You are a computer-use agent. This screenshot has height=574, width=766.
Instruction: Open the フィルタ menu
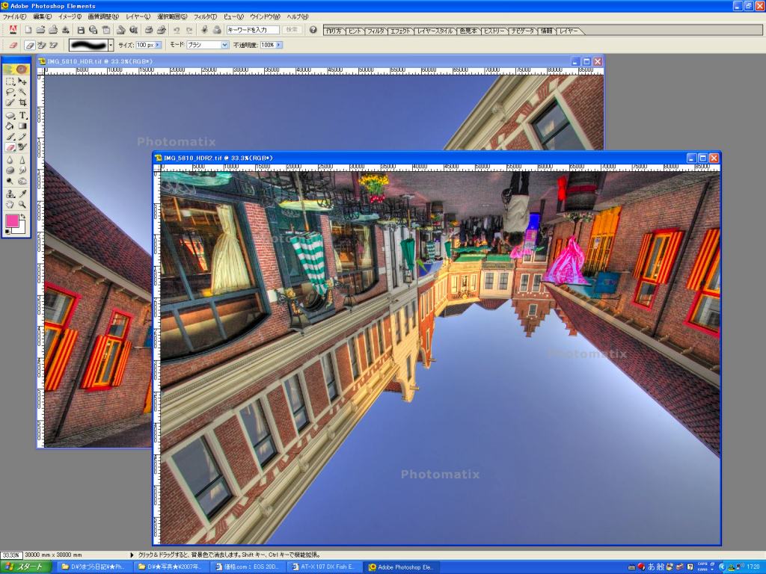[205, 16]
